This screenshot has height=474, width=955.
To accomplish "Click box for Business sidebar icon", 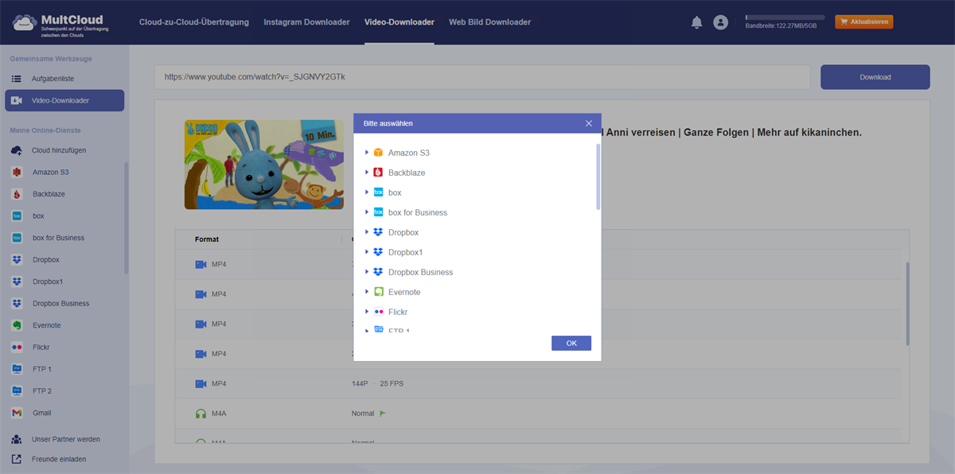I will (x=17, y=238).
